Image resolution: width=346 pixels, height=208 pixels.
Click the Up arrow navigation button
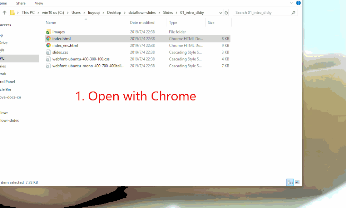click(x=5, y=12)
